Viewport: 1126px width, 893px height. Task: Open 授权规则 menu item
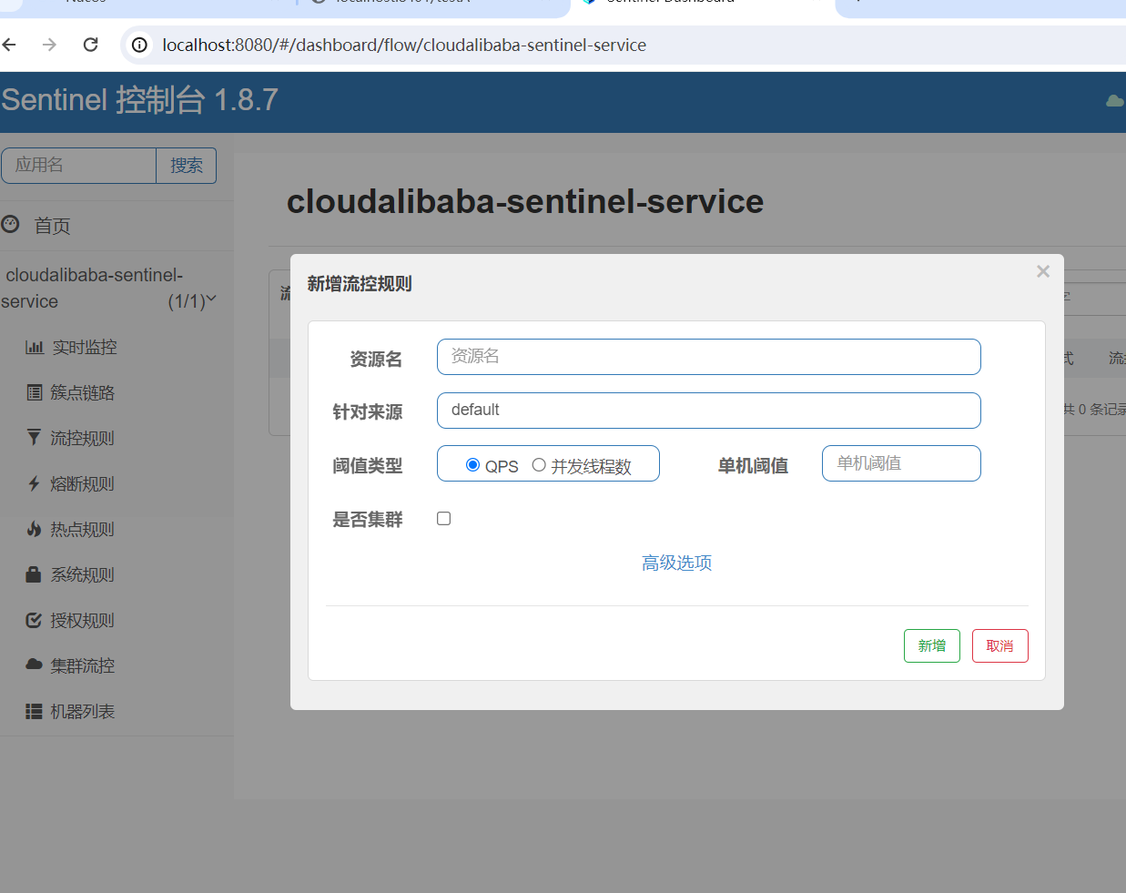[83, 620]
